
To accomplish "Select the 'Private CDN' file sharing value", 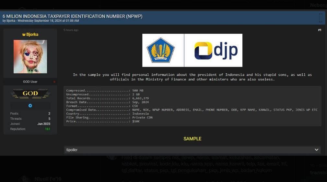I will [x=143, y=117].
